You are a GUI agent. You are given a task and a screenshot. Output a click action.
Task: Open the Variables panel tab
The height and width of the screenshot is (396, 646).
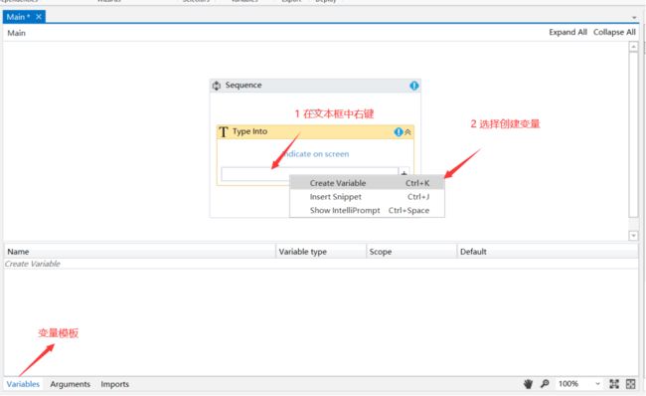click(23, 384)
